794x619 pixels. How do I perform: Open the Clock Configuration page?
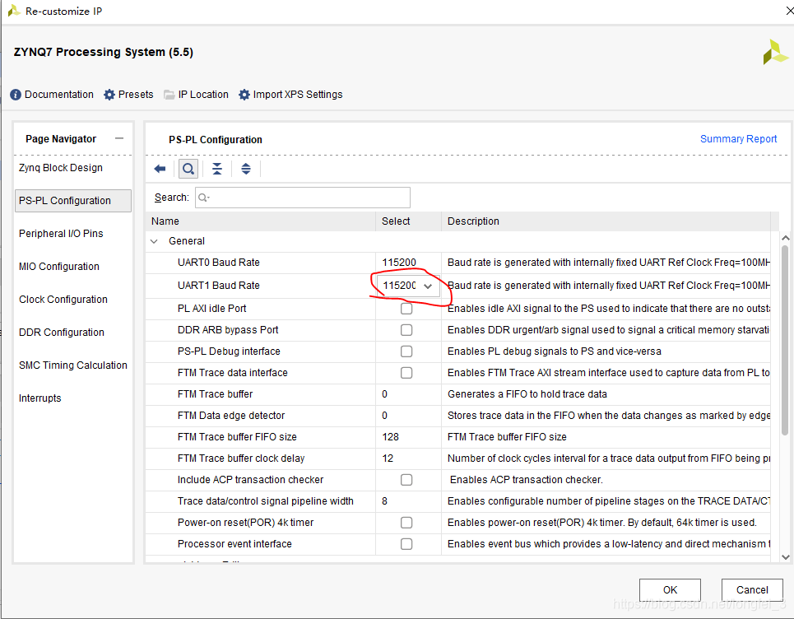tap(63, 300)
